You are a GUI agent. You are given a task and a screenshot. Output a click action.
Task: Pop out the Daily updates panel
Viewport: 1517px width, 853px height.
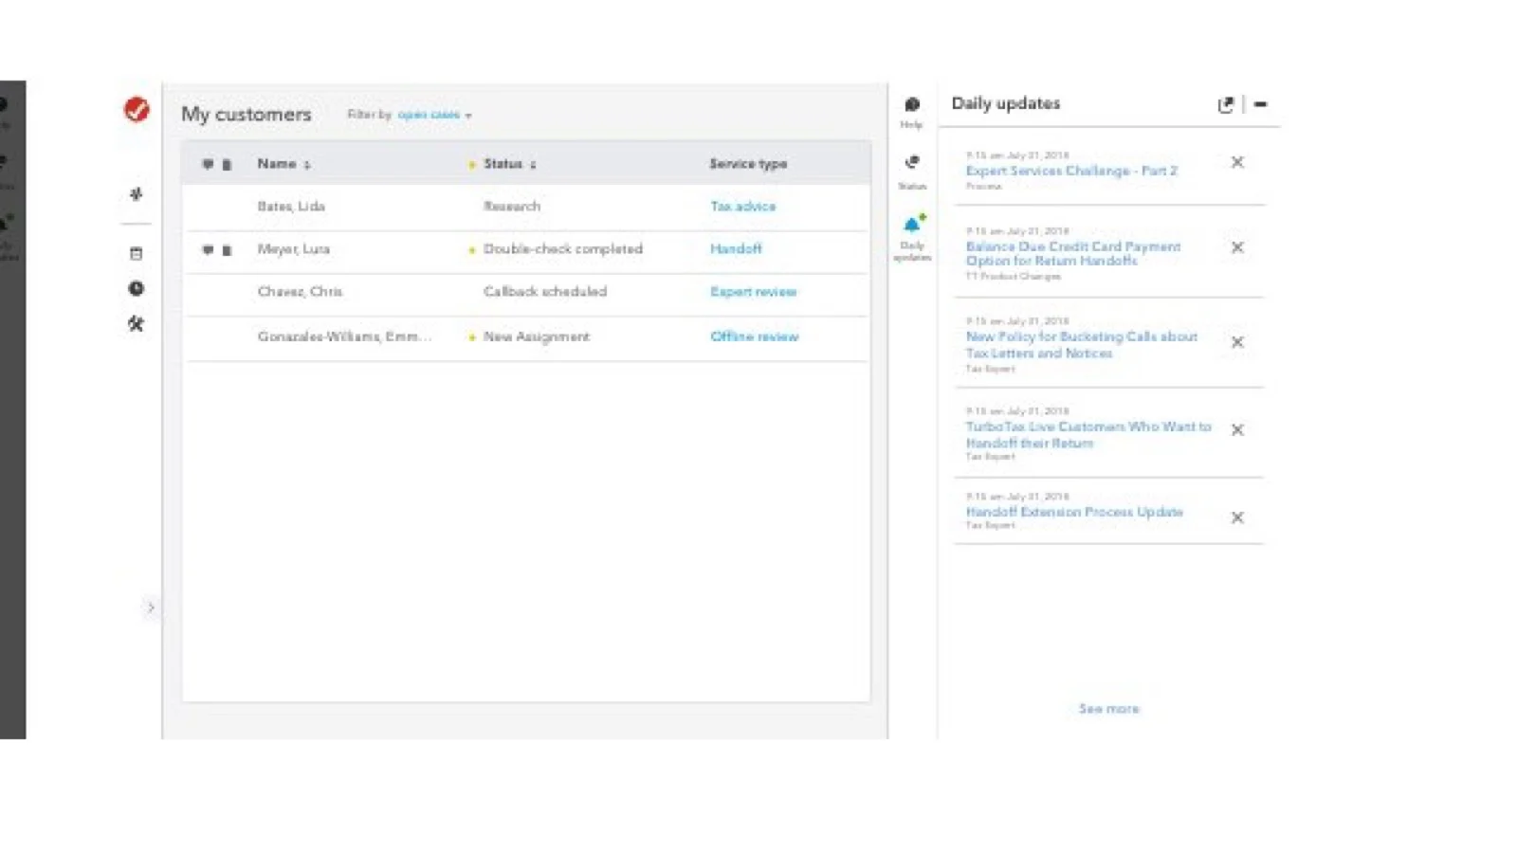(x=1225, y=104)
